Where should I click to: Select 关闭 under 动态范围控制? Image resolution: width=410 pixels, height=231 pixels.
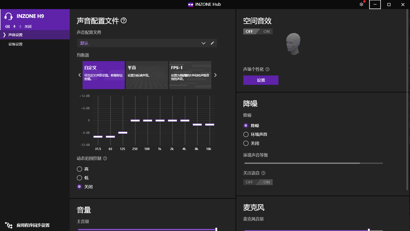click(79, 187)
